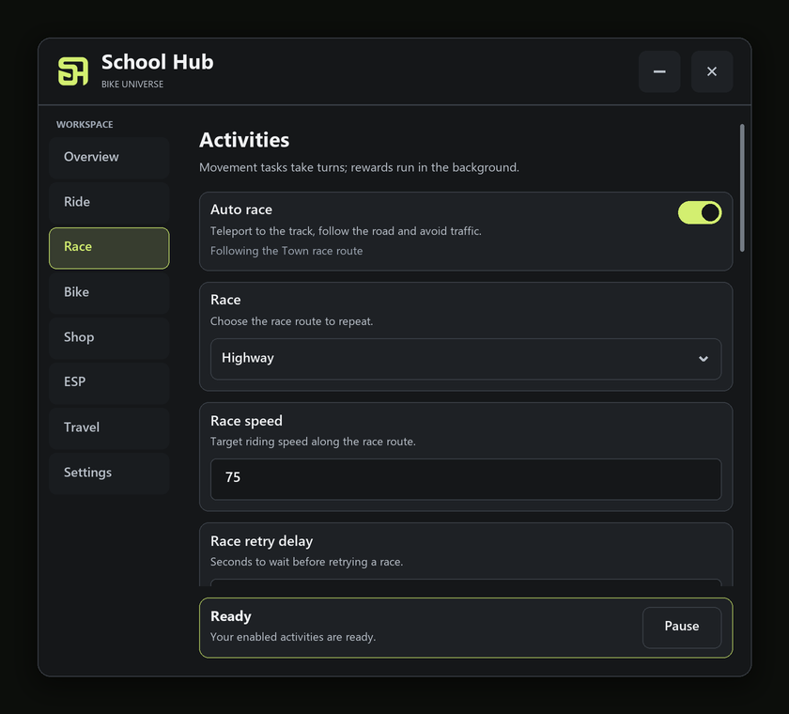
Task: Click the 'Target riding speed along the race route.' text
Action: point(313,442)
